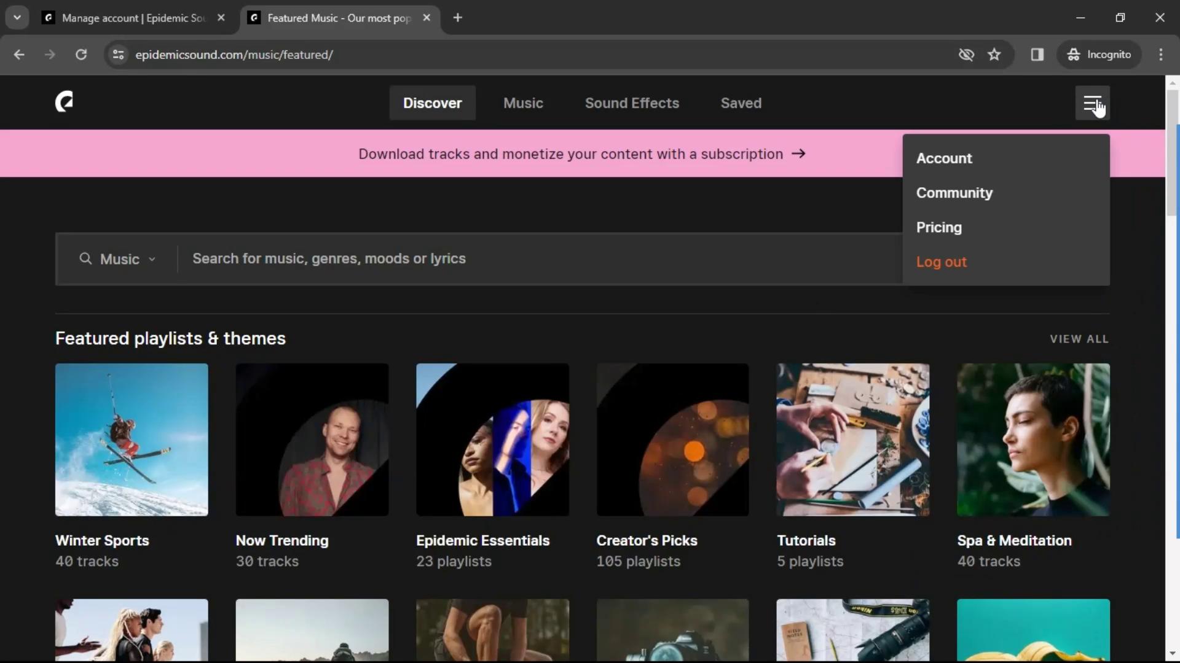Click the Account menu item
Image resolution: width=1180 pixels, height=663 pixels.
[943, 158]
